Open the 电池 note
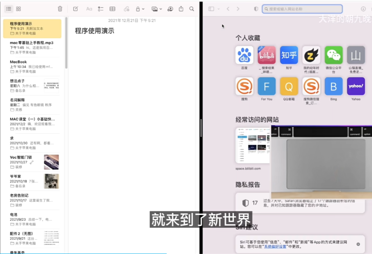372x254 pixels. pyautogui.click(x=32, y=219)
